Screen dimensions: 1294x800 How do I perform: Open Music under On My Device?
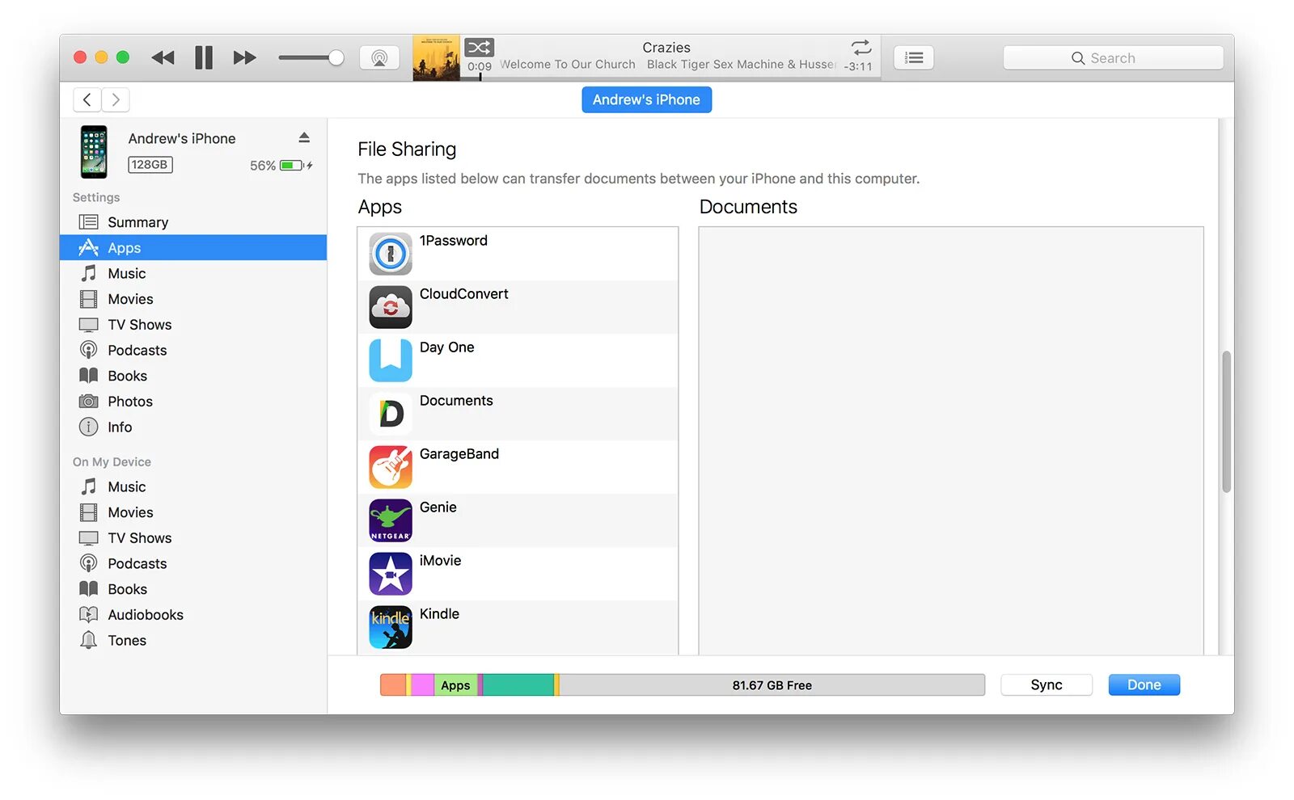[193, 486]
